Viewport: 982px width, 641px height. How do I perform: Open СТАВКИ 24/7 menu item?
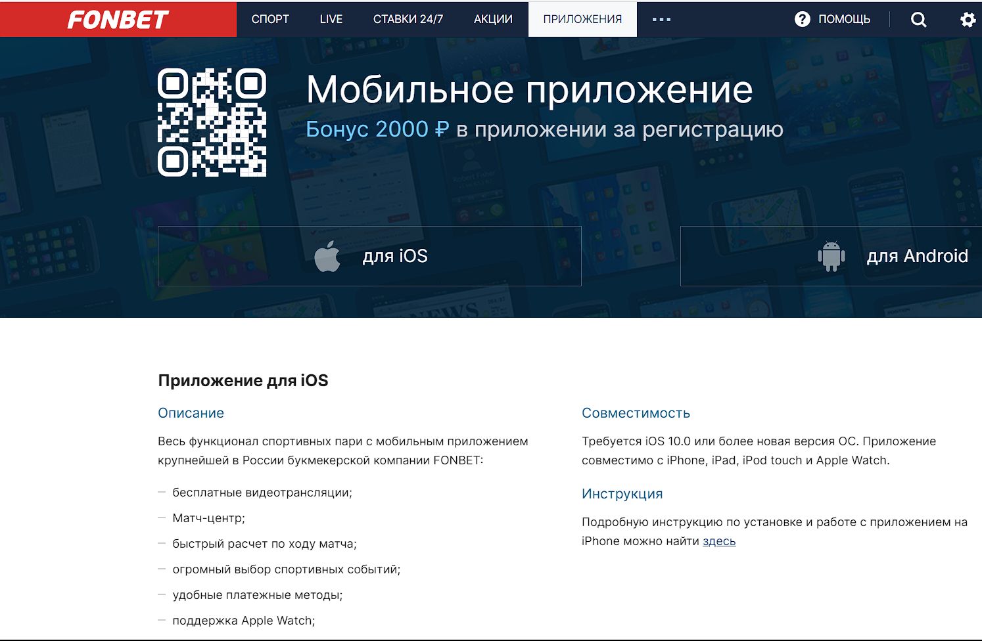pyautogui.click(x=408, y=19)
